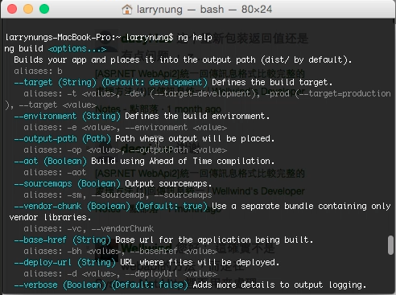Click the '(Default: development)' text

click(x=155, y=82)
